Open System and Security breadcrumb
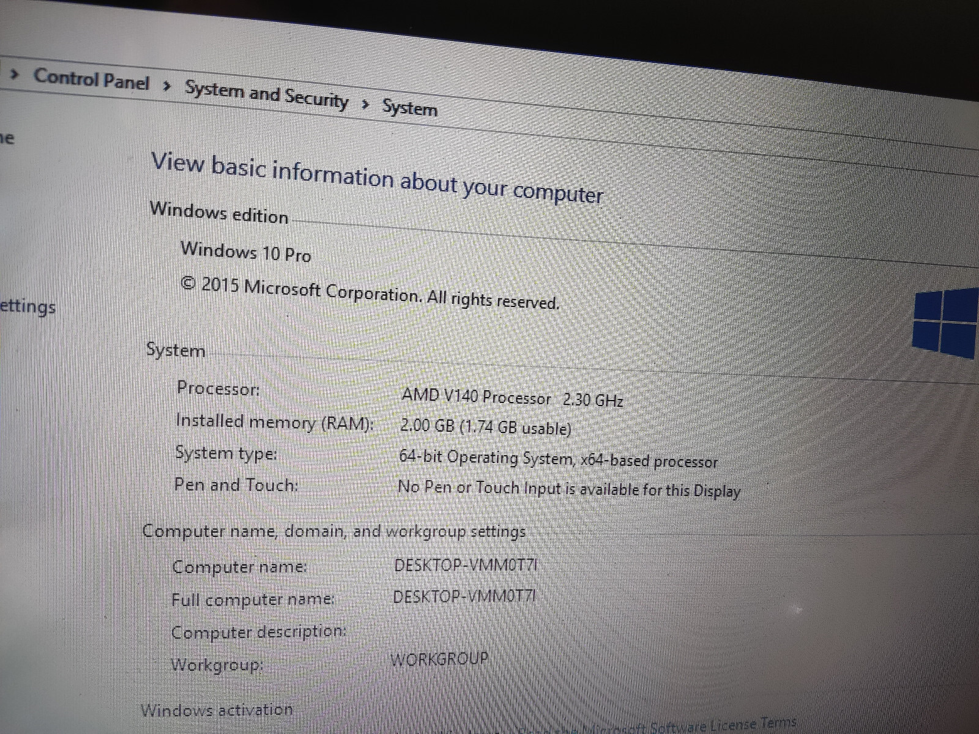 [x=267, y=96]
